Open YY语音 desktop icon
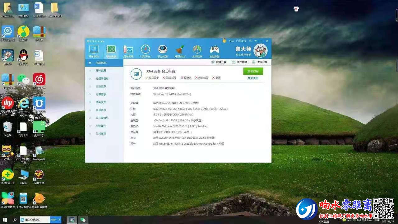Viewport: 398px width, 224px height. click(x=7, y=153)
